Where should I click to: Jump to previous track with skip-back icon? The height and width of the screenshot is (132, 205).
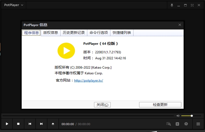coord(30,124)
